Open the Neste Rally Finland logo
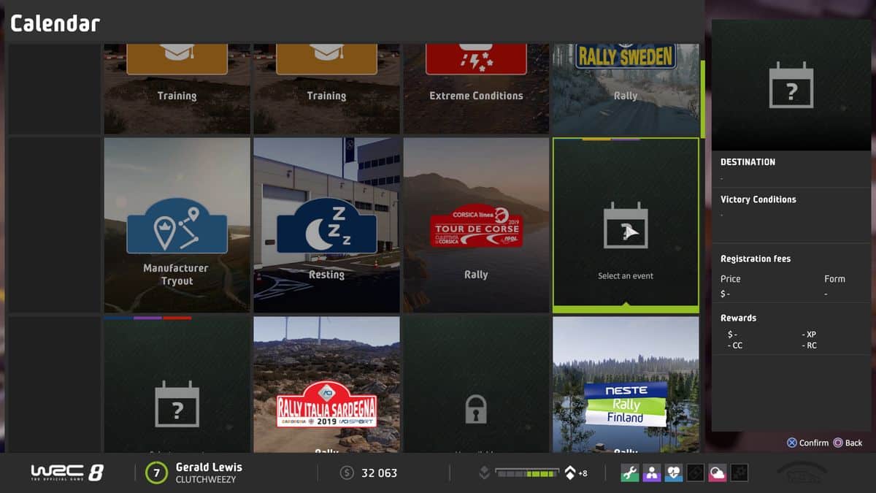 626,404
